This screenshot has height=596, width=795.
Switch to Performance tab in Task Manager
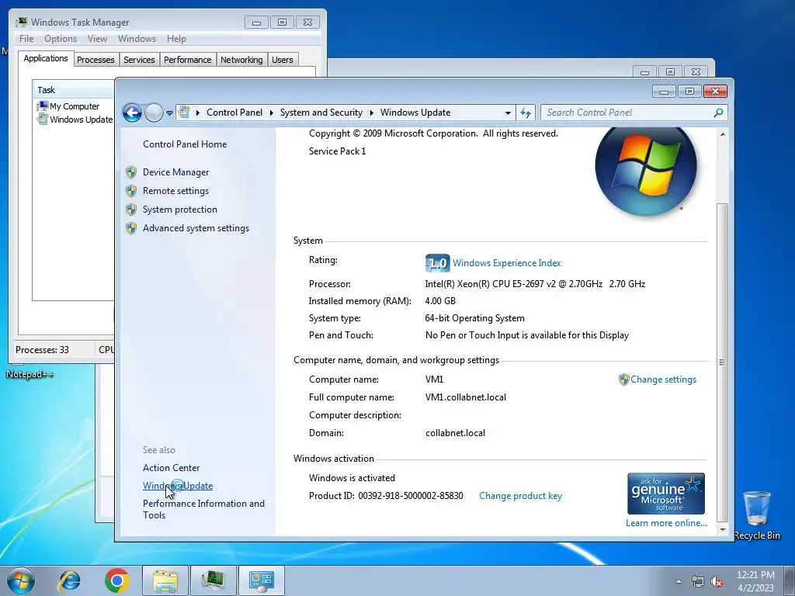[x=188, y=60]
